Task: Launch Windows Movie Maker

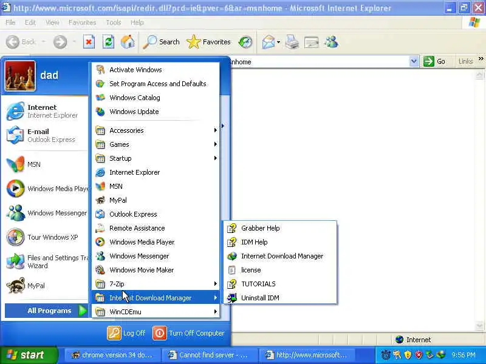Action: pos(156,270)
